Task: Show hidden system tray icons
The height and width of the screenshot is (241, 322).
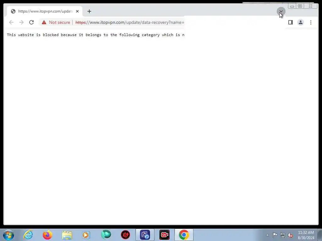Action: click(267, 235)
